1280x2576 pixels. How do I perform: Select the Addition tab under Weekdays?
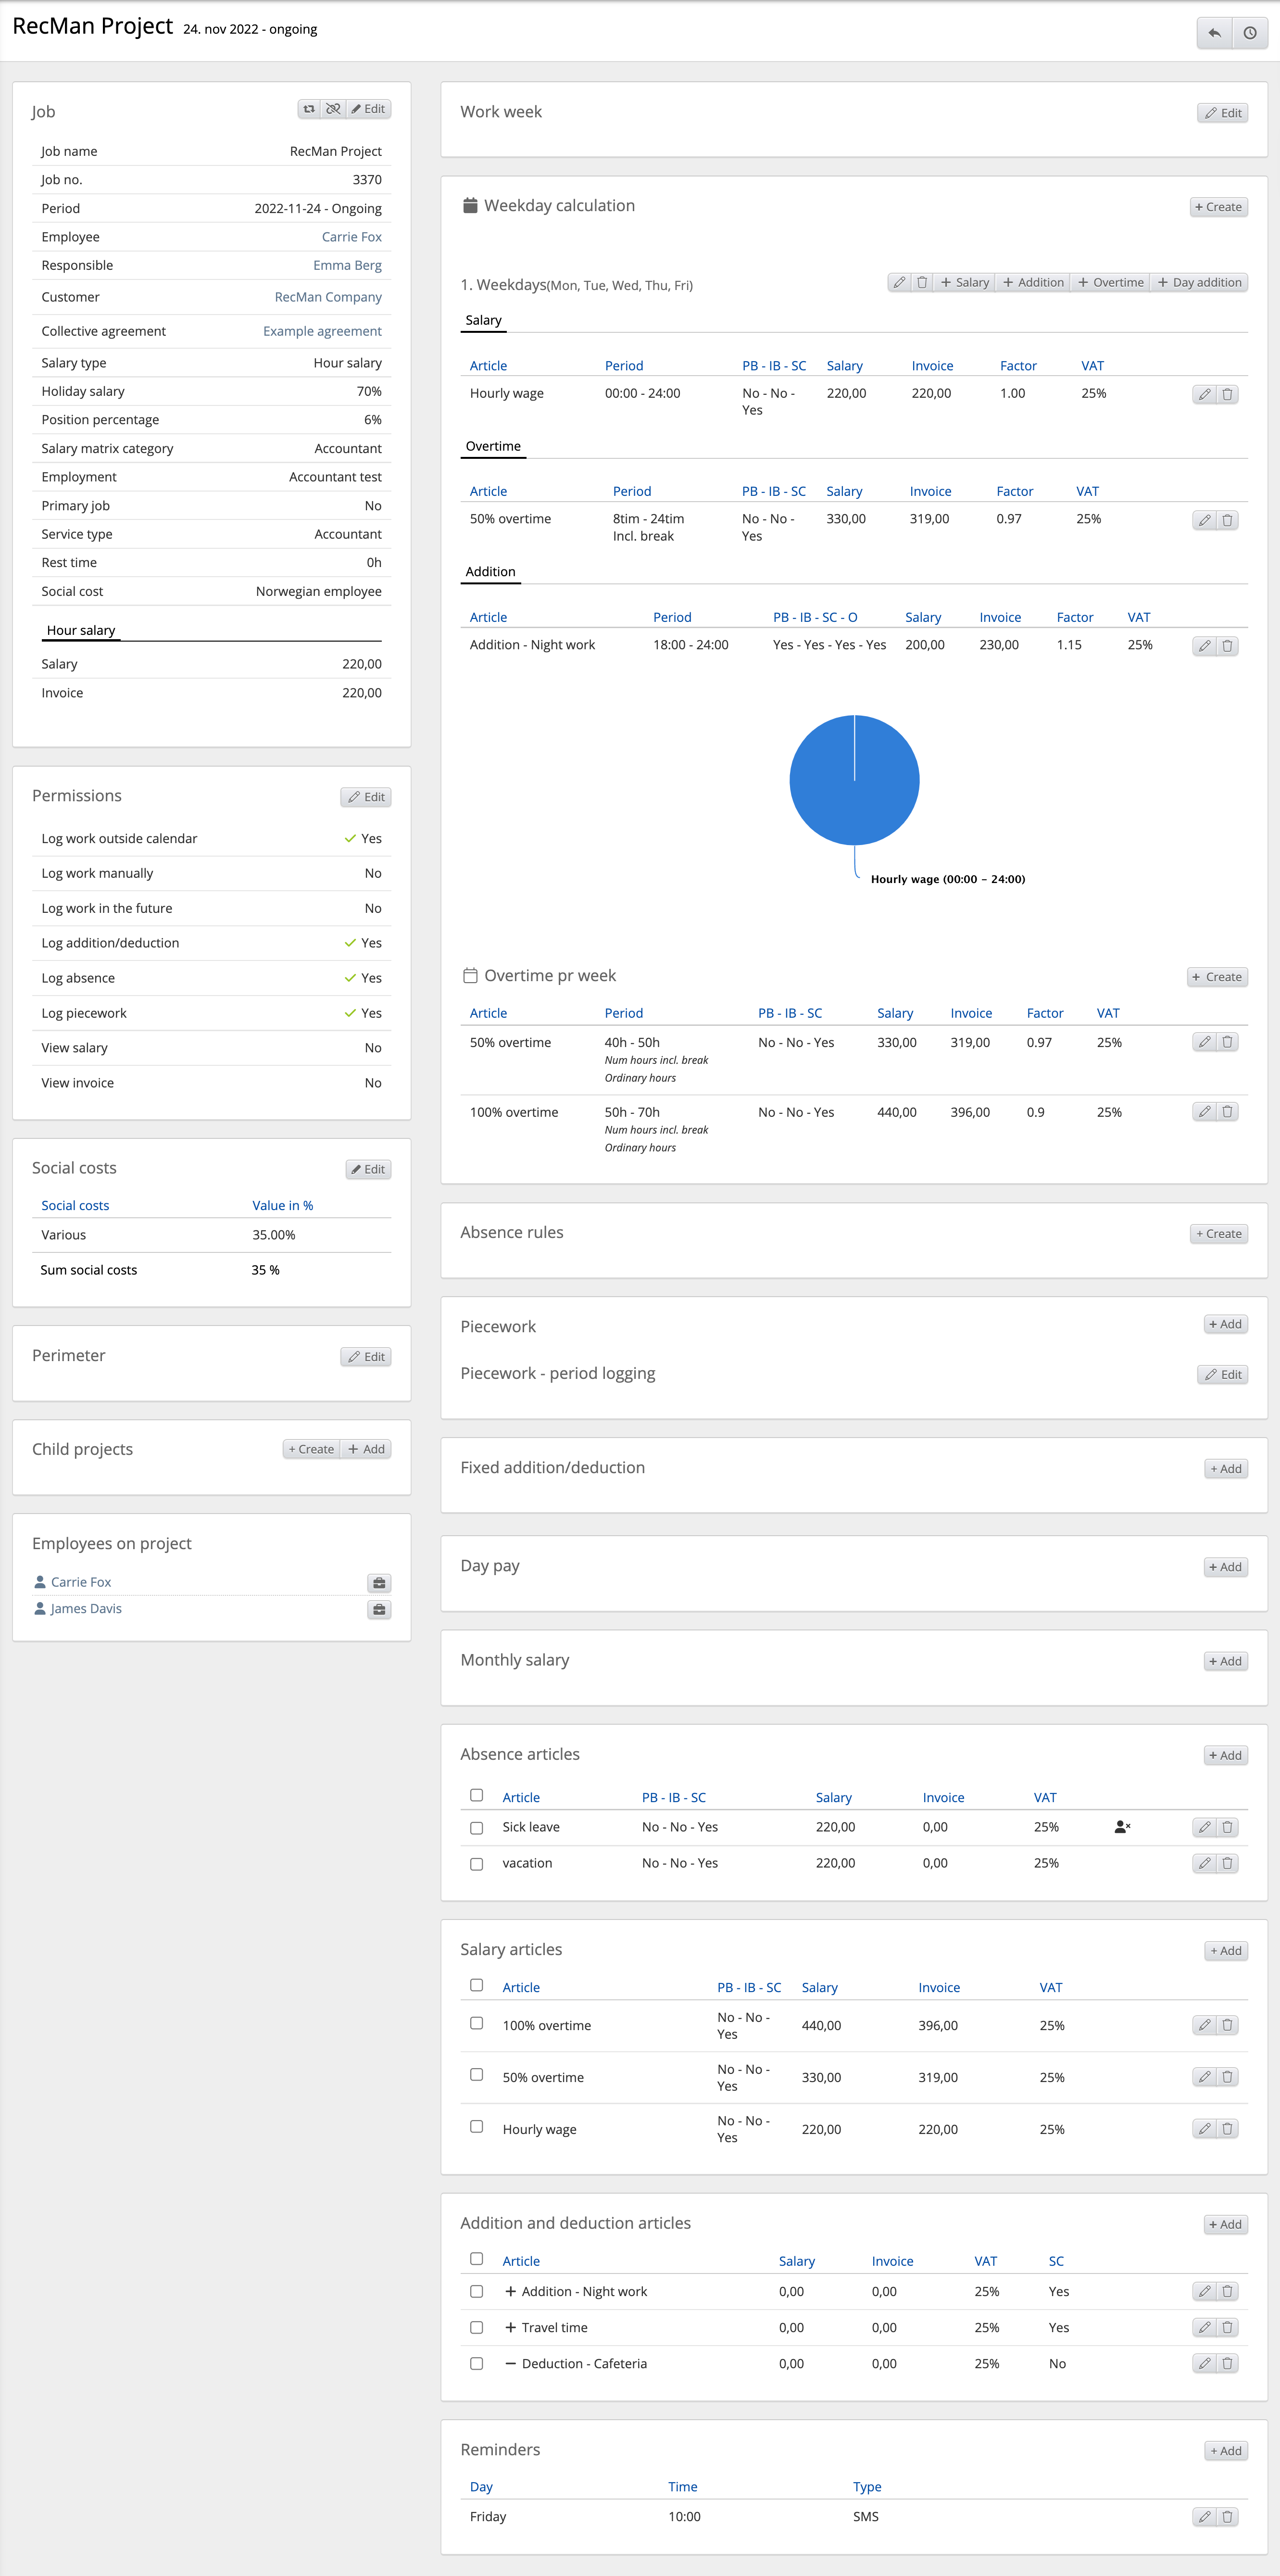pyautogui.click(x=490, y=572)
